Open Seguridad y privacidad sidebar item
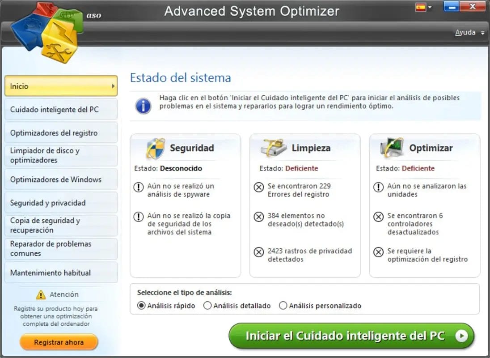 tap(61, 203)
